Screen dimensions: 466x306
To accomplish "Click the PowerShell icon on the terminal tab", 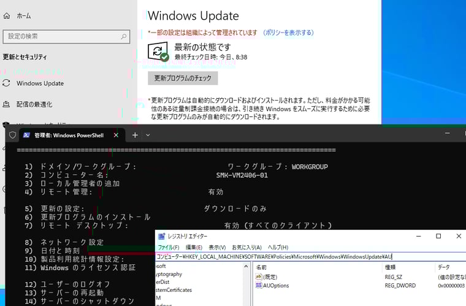I will click(26, 135).
